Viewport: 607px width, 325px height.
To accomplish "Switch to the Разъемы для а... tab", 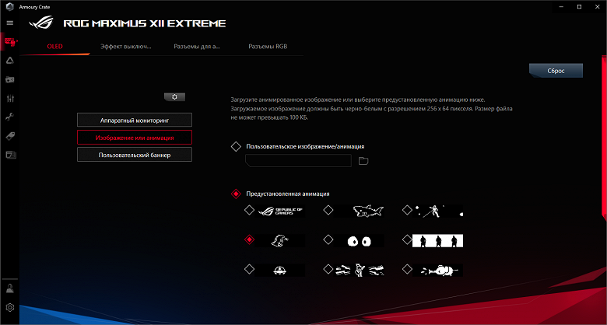I will pos(197,47).
